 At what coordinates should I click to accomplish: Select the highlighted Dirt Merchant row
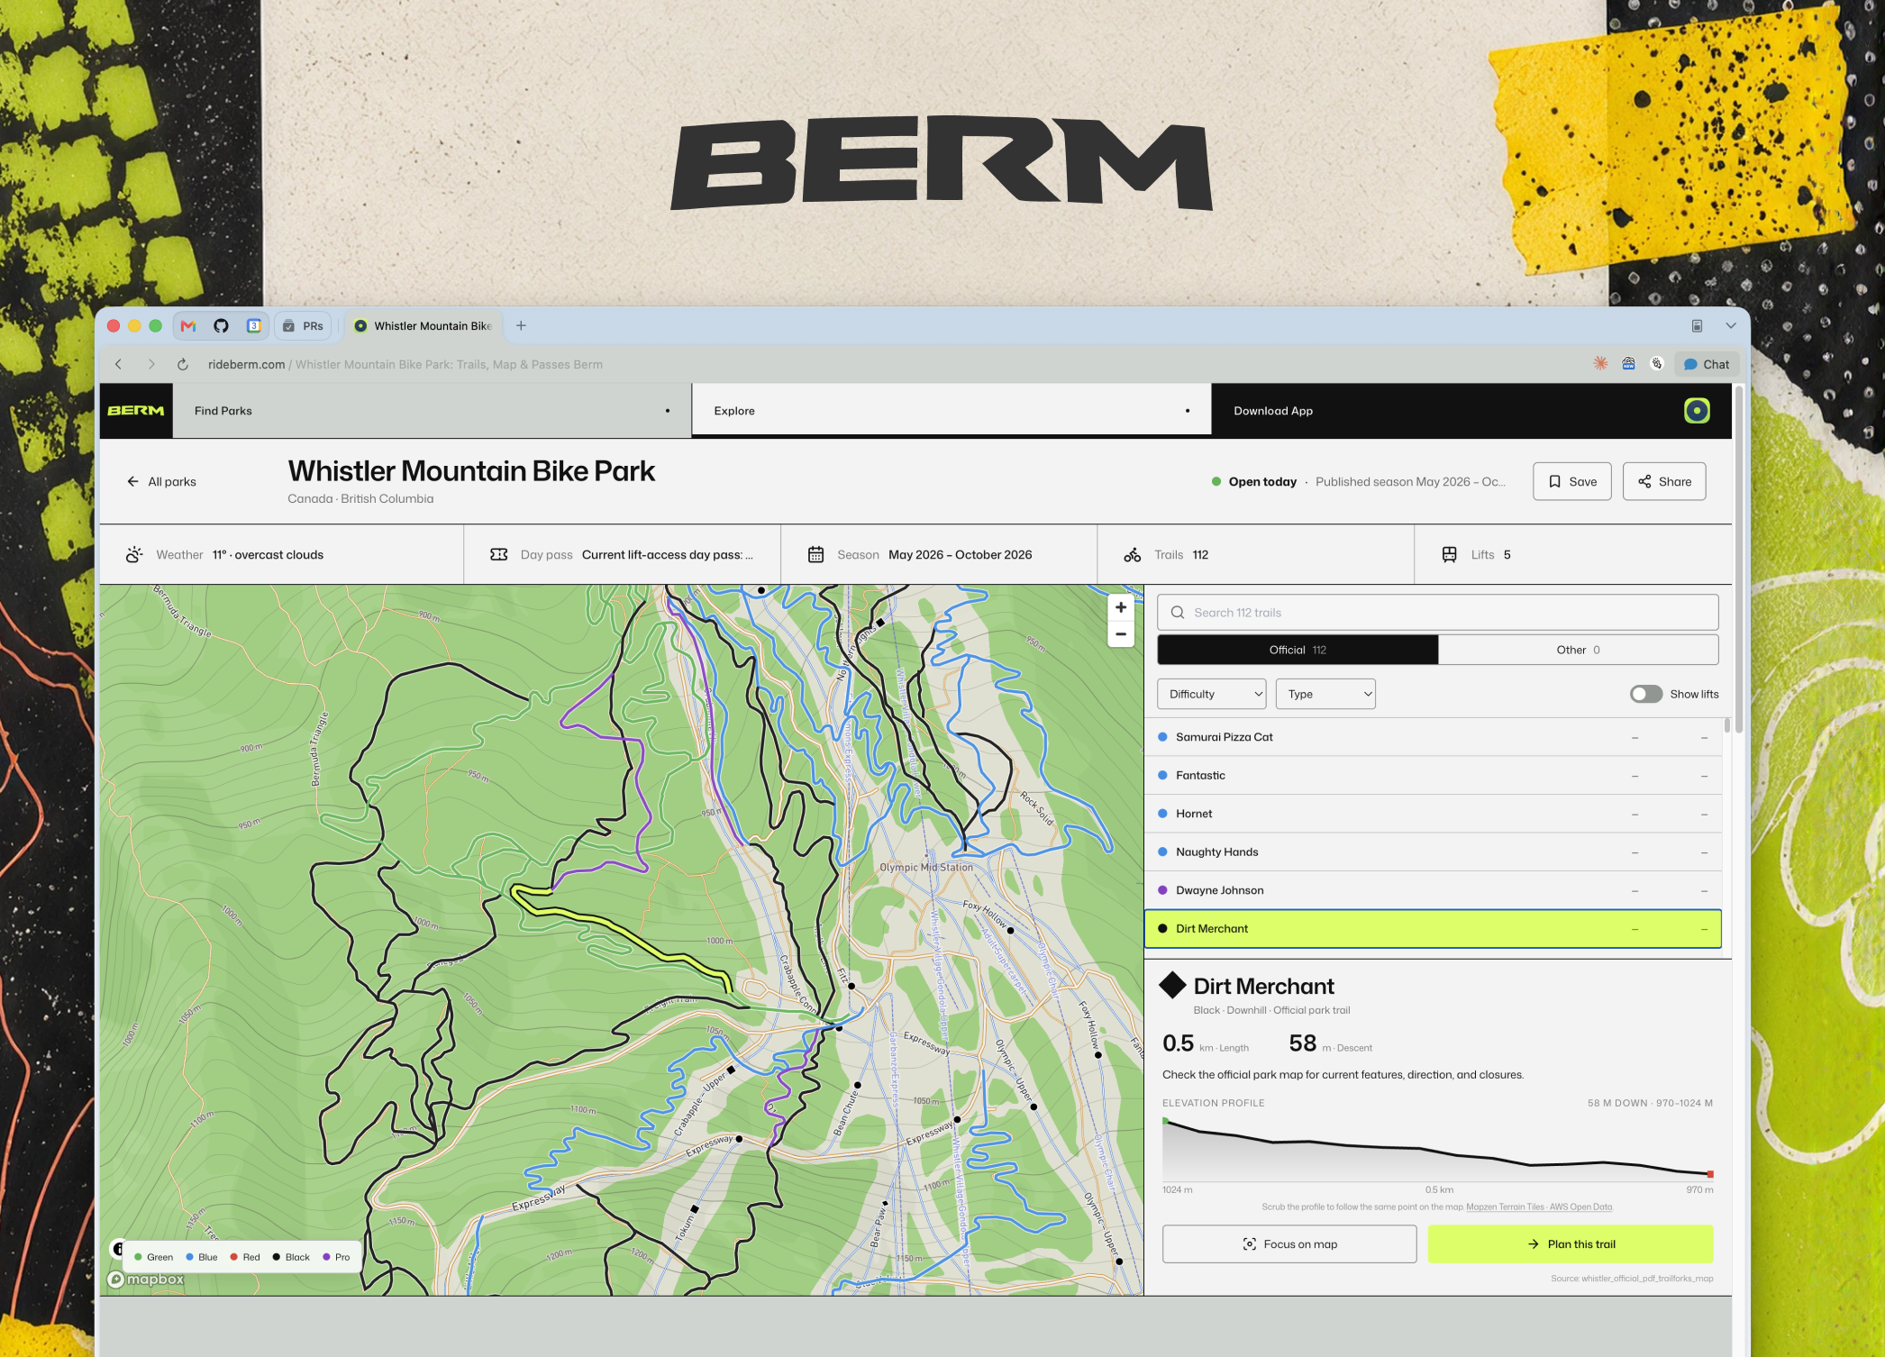[x=1433, y=929]
